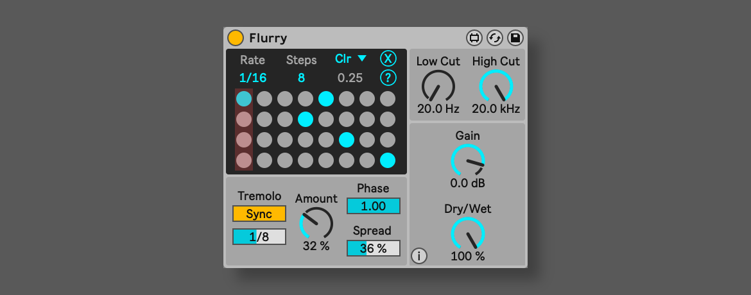The image size is (751, 295).
Task: Click the High Cut knob
Action: click(x=496, y=86)
